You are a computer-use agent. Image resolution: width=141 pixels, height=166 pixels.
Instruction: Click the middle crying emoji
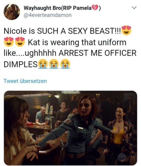(54, 64)
